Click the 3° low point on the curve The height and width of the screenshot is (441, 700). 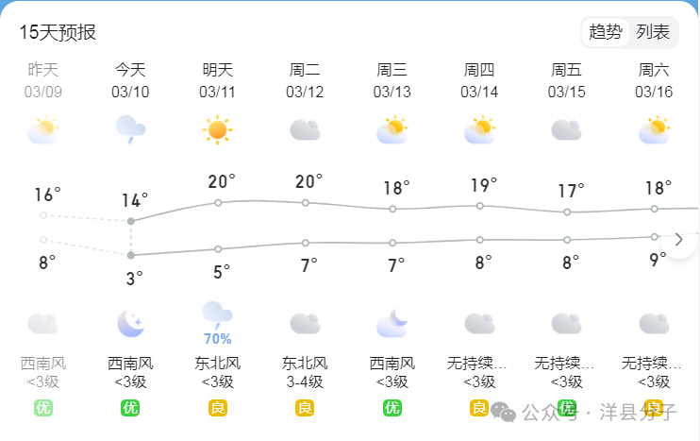click(x=131, y=255)
